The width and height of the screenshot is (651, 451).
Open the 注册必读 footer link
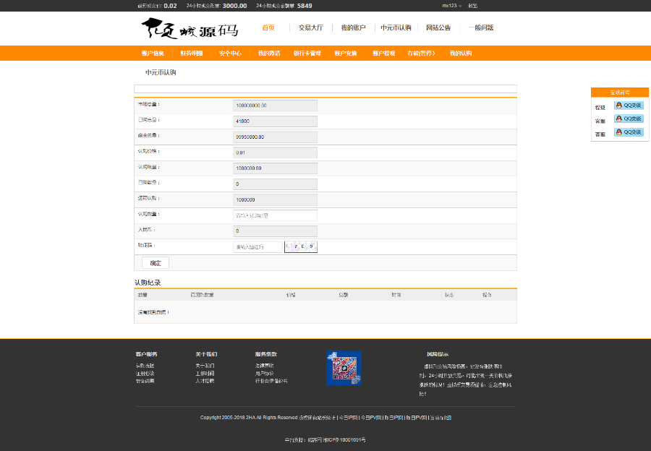click(x=145, y=374)
